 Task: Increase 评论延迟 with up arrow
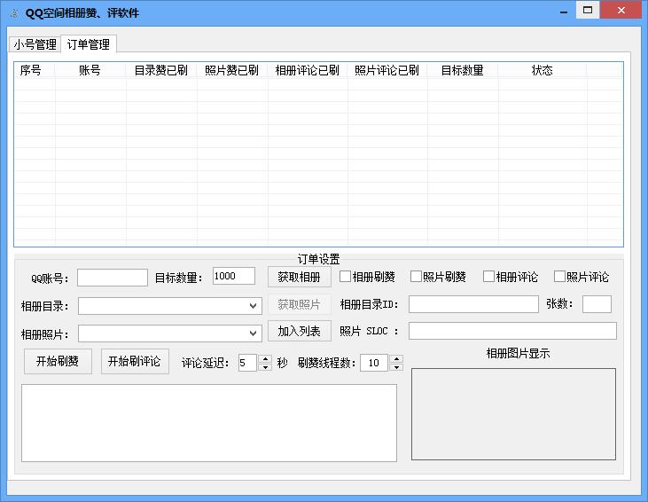[x=265, y=359]
